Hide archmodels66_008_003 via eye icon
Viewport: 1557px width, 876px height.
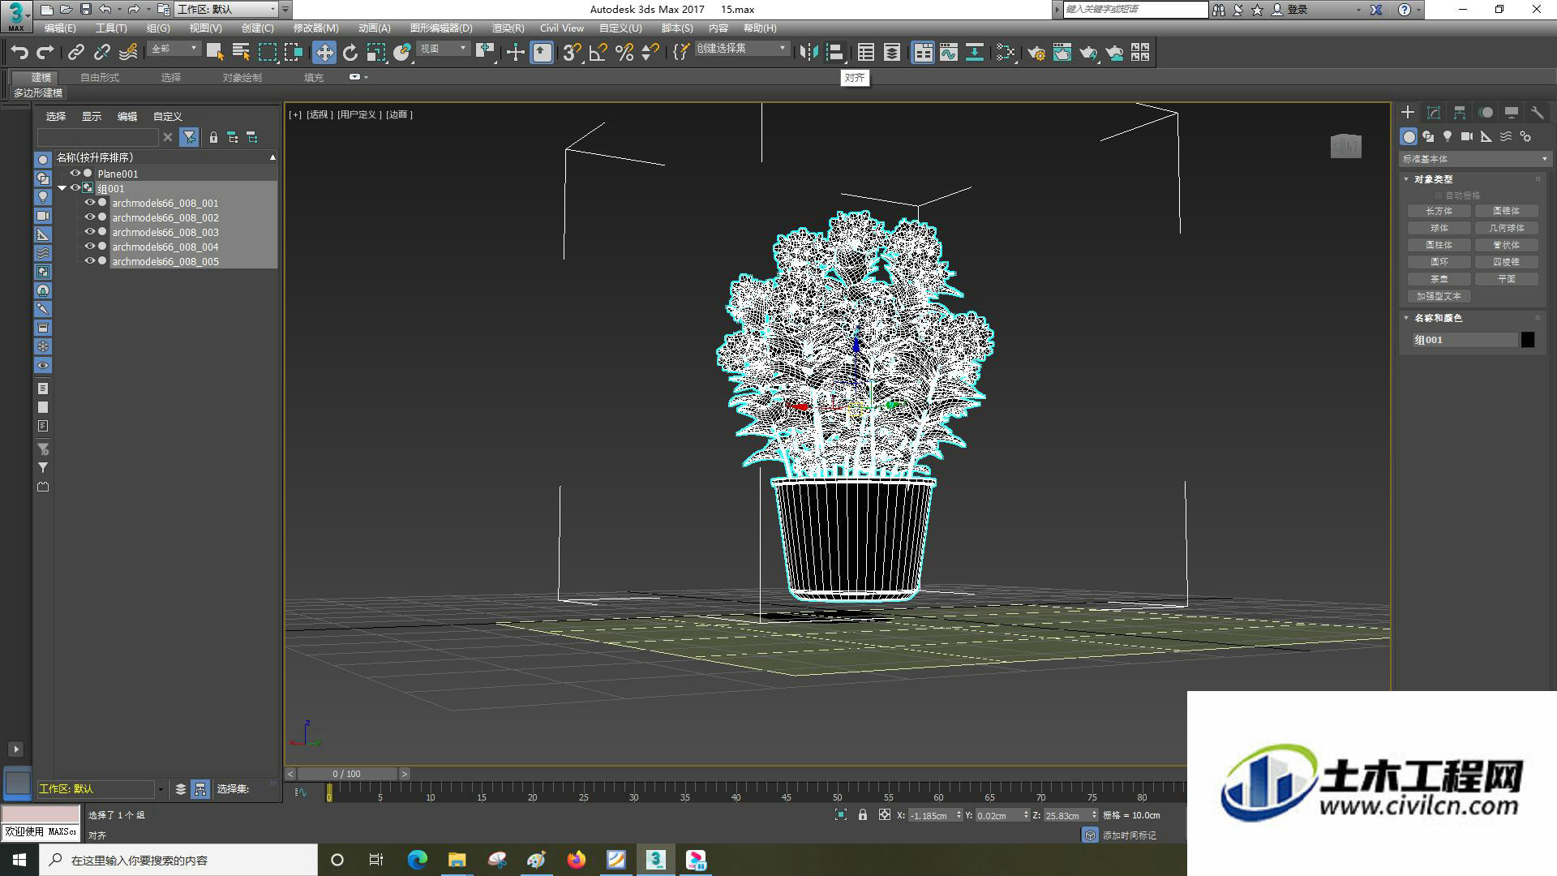(x=90, y=232)
